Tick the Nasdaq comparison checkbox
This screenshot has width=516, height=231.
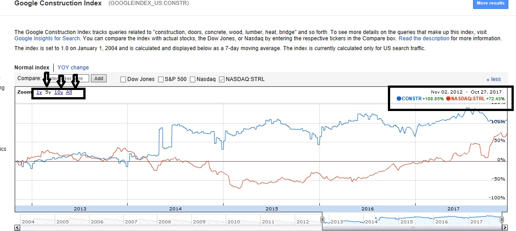pyautogui.click(x=193, y=79)
